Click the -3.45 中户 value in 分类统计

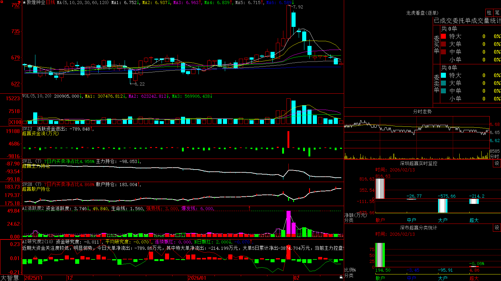pos(413,270)
